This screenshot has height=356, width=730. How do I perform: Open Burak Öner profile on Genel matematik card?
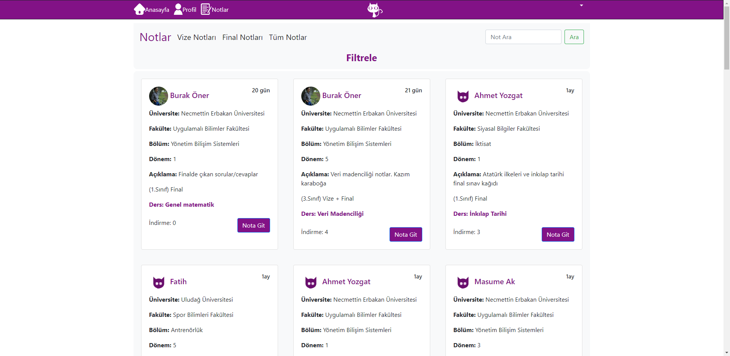tap(189, 95)
